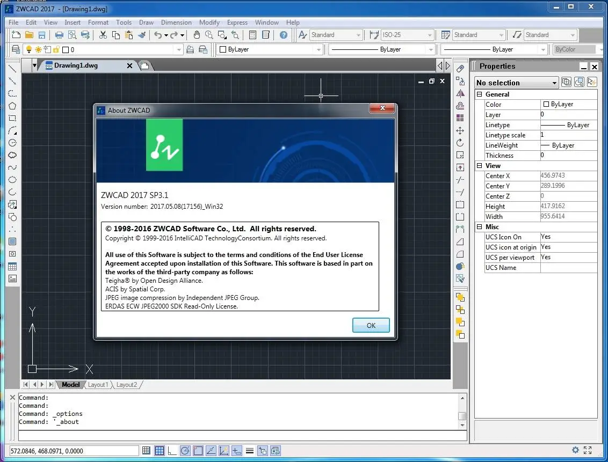This screenshot has width=608, height=462.
Task: Activate the Move tool on the right toolbar
Action: pyautogui.click(x=460, y=130)
